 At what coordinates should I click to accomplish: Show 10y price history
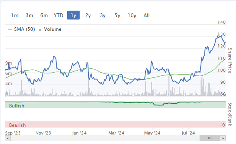[x=132, y=15]
